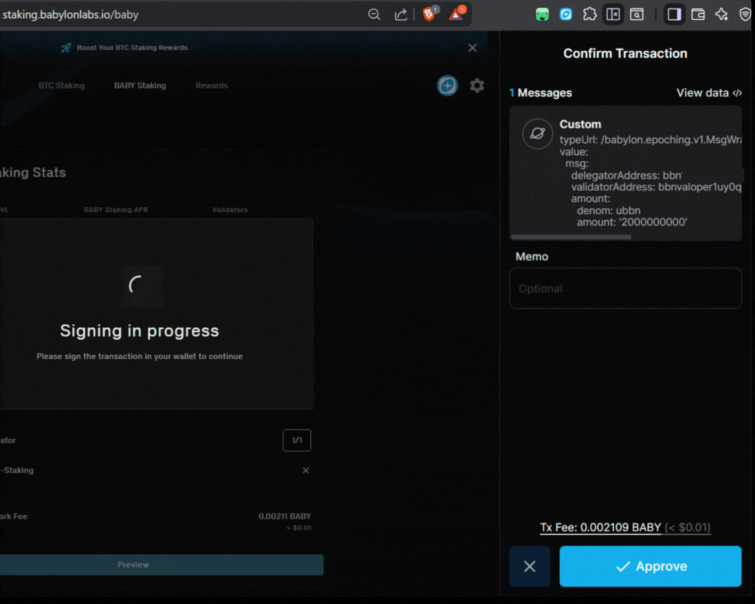
Task: Click the optional Memo input field
Action: [x=625, y=288]
